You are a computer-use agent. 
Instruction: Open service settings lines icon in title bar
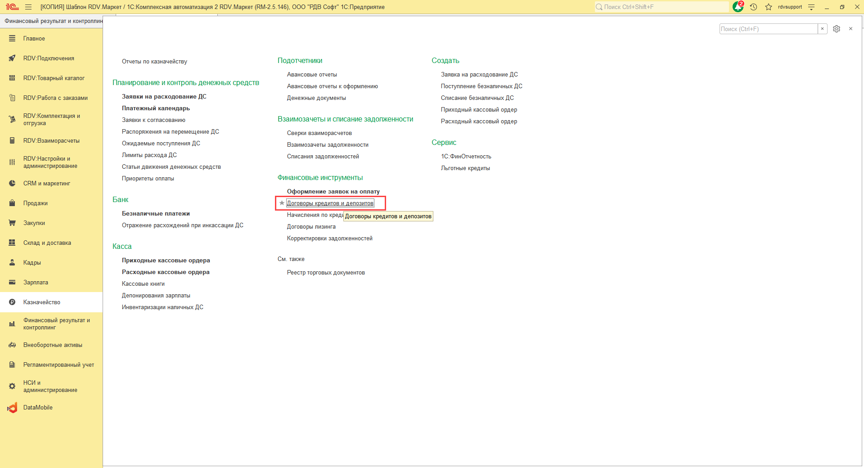point(811,7)
